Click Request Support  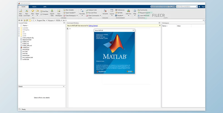(x=144, y=13)
